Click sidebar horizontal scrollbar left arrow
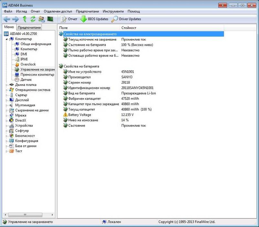 click(x=5, y=215)
